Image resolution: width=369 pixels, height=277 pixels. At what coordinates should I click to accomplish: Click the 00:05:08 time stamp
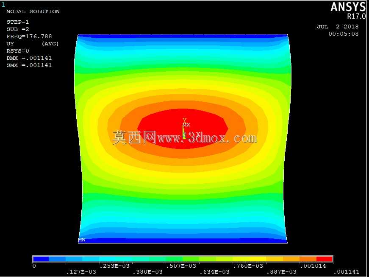(x=344, y=34)
